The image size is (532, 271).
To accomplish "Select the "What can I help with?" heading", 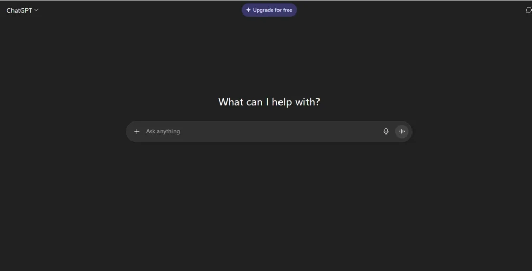I will pyautogui.click(x=269, y=102).
